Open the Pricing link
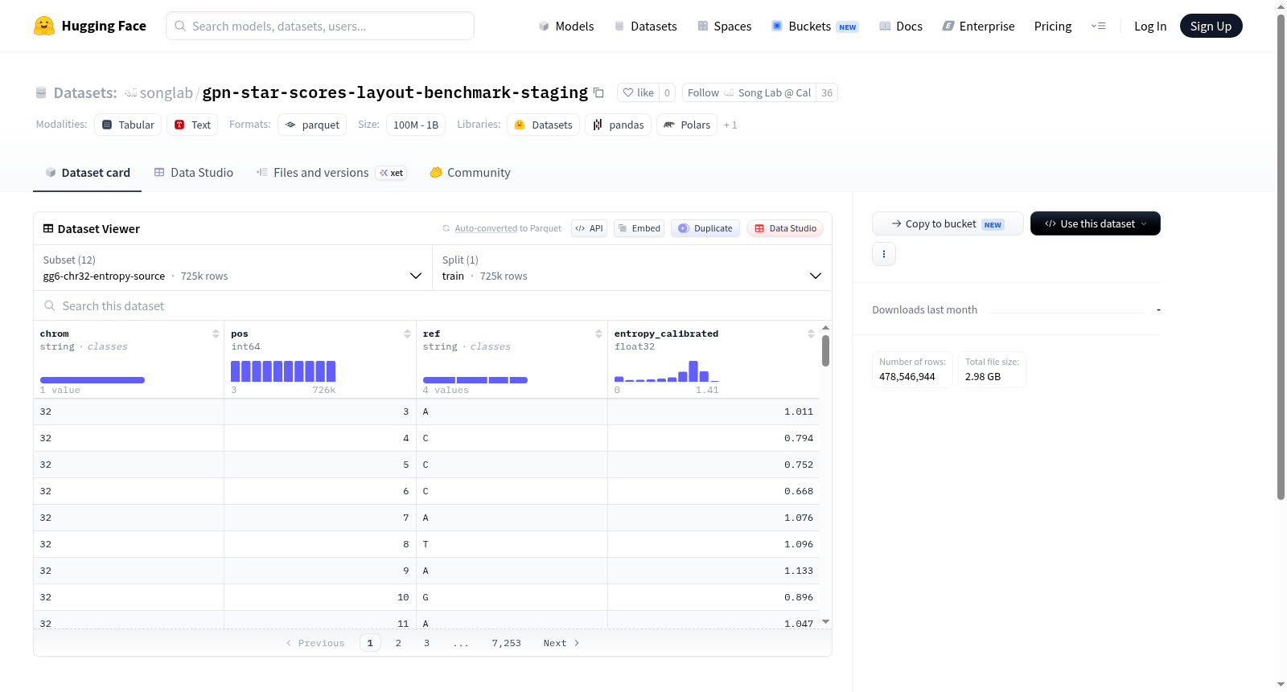1287x692 pixels. [1053, 26]
